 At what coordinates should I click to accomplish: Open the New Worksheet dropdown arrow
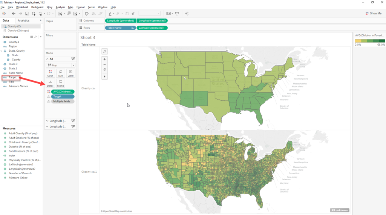[x=64, y=14]
